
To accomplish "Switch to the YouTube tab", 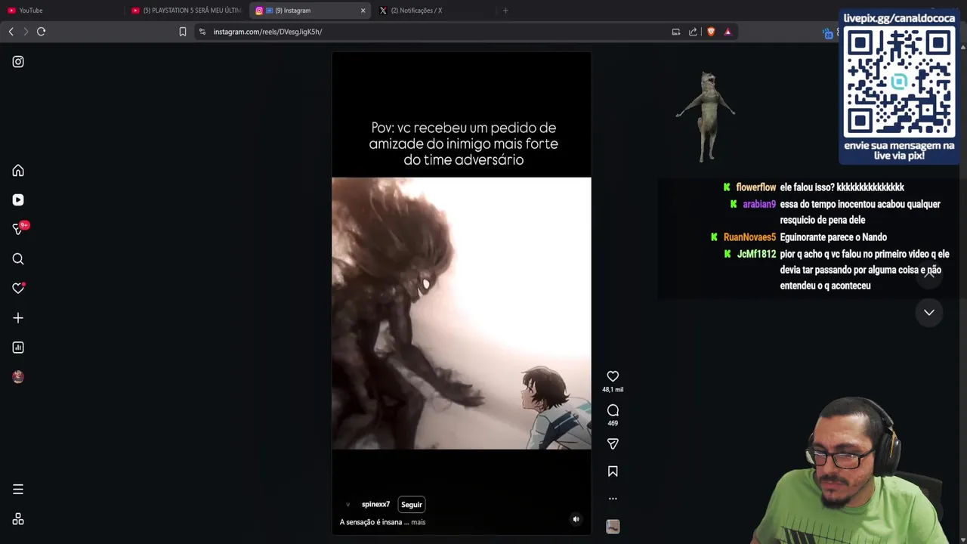I will point(60,11).
